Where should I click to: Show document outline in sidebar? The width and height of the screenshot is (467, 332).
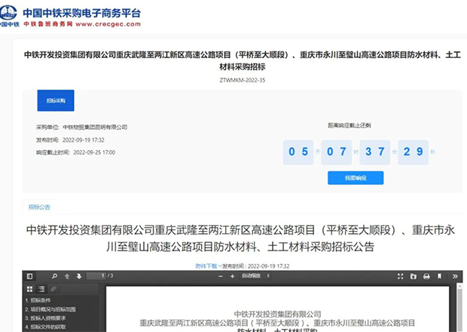41,289
